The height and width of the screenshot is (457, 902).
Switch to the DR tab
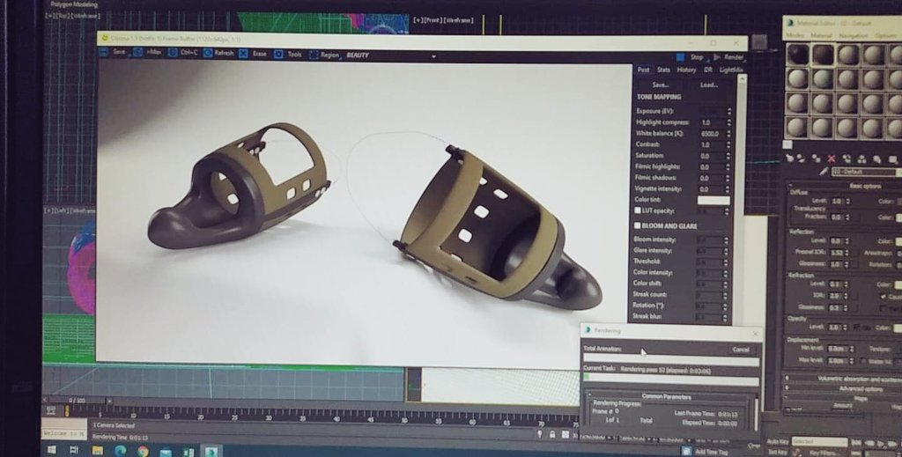point(708,70)
